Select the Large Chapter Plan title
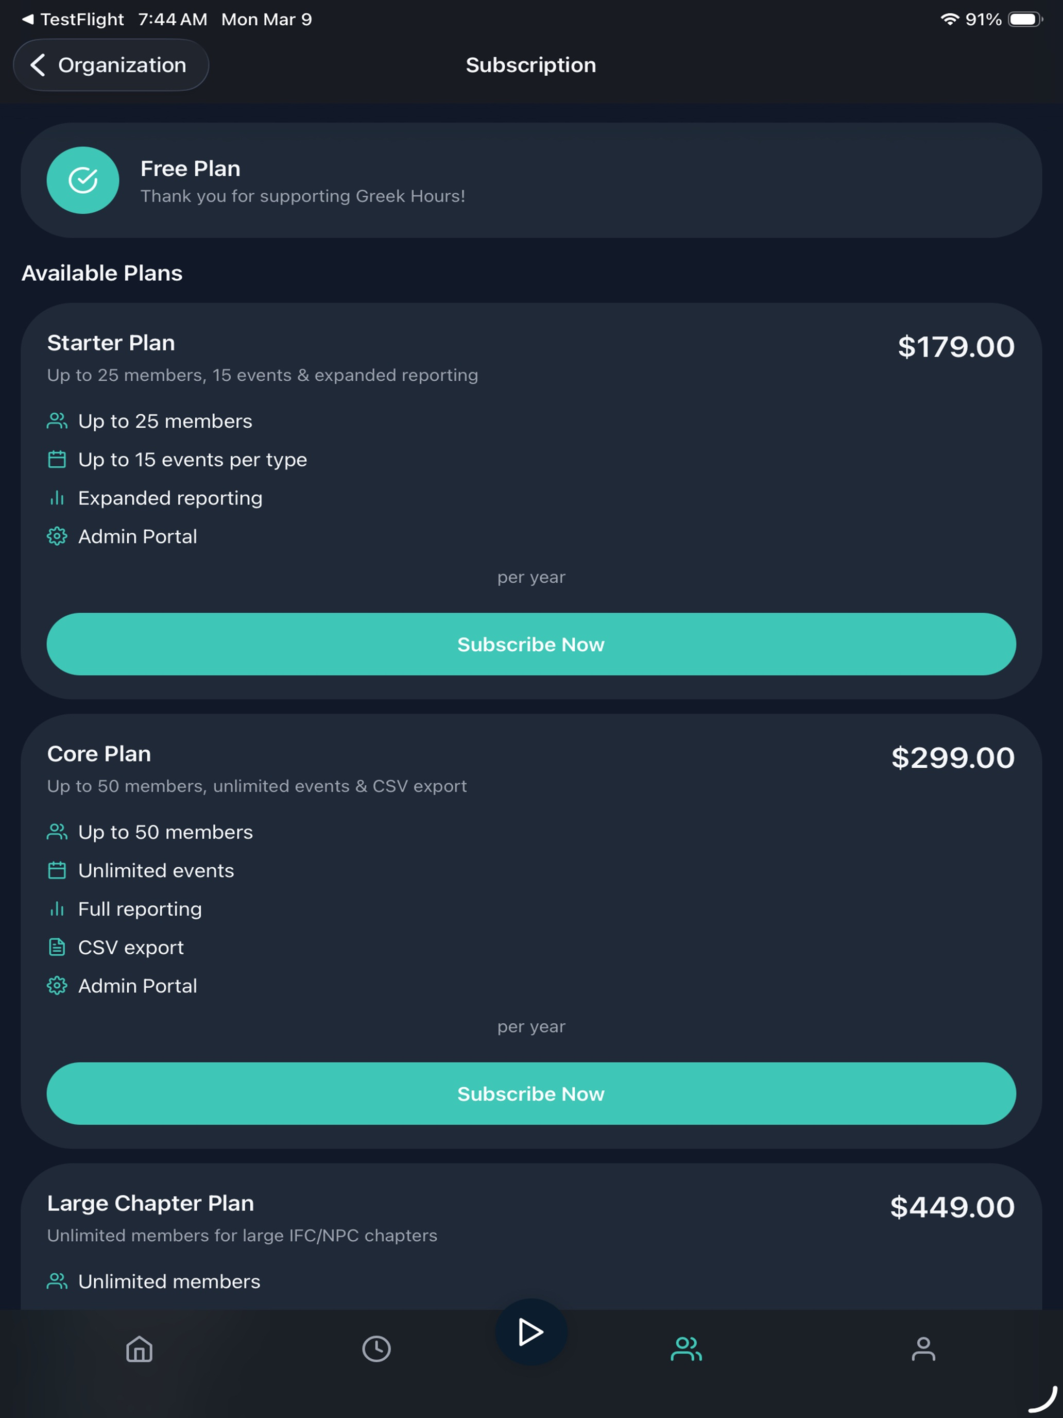Viewport: 1063px width, 1418px height. [150, 1203]
